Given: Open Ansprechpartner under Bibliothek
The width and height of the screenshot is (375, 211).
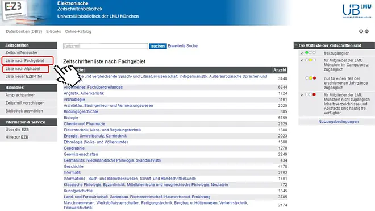Looking at the screenshot, I should pyautogui.click(x=20, y=95).
